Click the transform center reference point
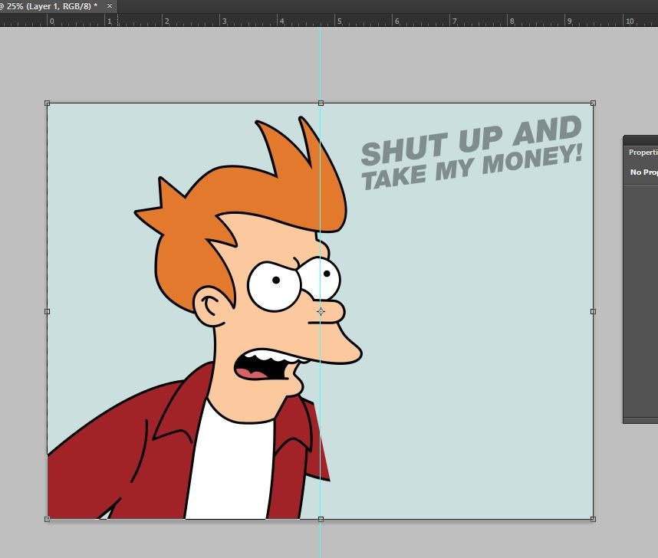Image resolution: width=658 pixels, height=558 pixels. coord(321,311)
